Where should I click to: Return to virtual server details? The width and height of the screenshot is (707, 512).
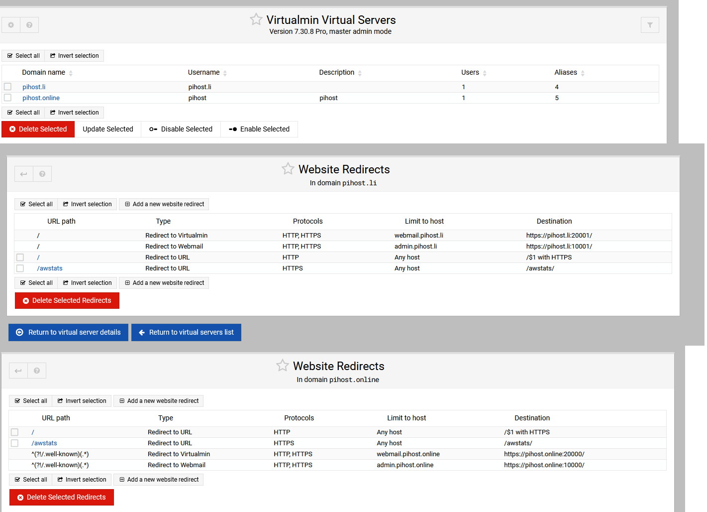coord(68,332)
